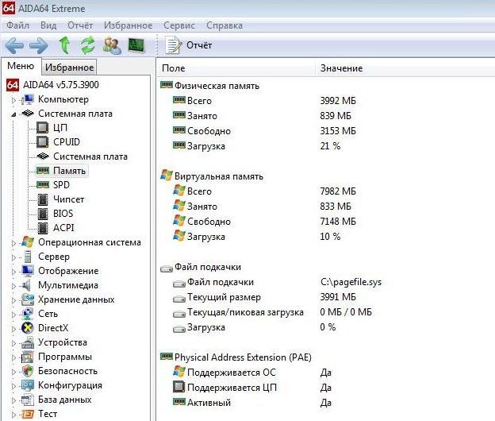The width and height of the screenshot is (495, 421).
Task: Refresh using the green circular arrows icon
Action: (x=88, y=45)
